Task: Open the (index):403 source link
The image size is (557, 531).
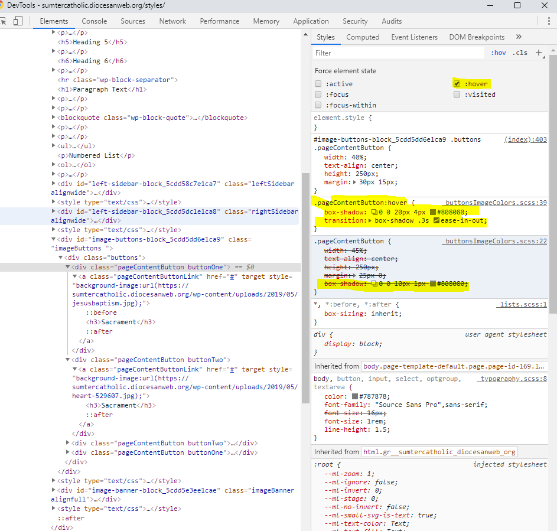Action: tap(525, 139)
